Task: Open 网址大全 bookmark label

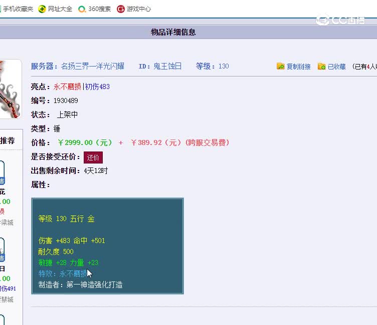Action: pyautogui.click(x=60, y=9)
